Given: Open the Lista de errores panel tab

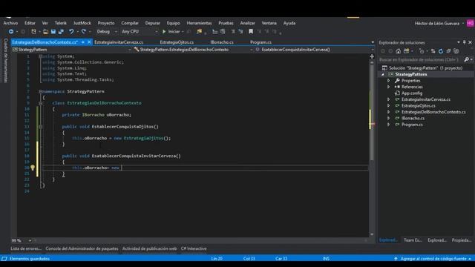Looking at the screenshot, I should click(26, 248).
